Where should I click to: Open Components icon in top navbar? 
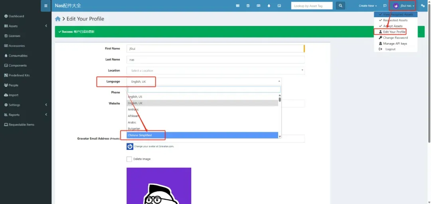click(279, 6)
